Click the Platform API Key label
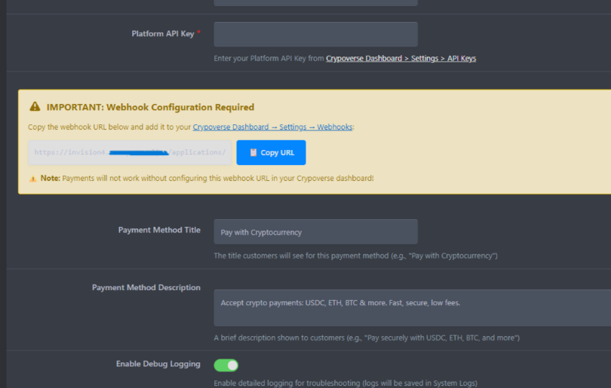The image size is (611, 388). pos(162,33)
